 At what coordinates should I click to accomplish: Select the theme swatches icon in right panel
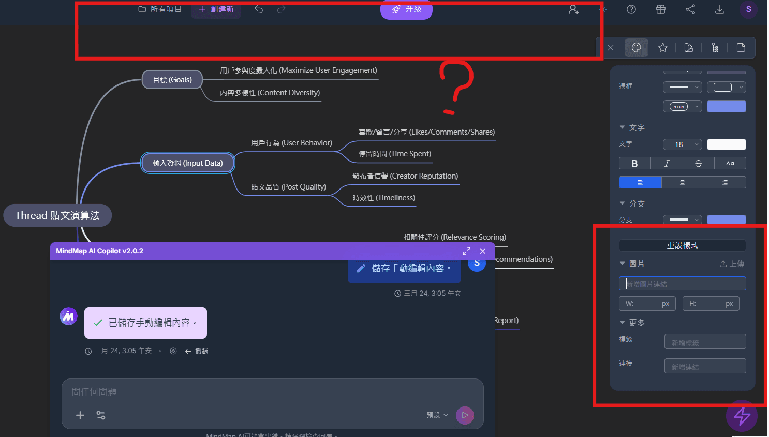(x=688, y=47)
